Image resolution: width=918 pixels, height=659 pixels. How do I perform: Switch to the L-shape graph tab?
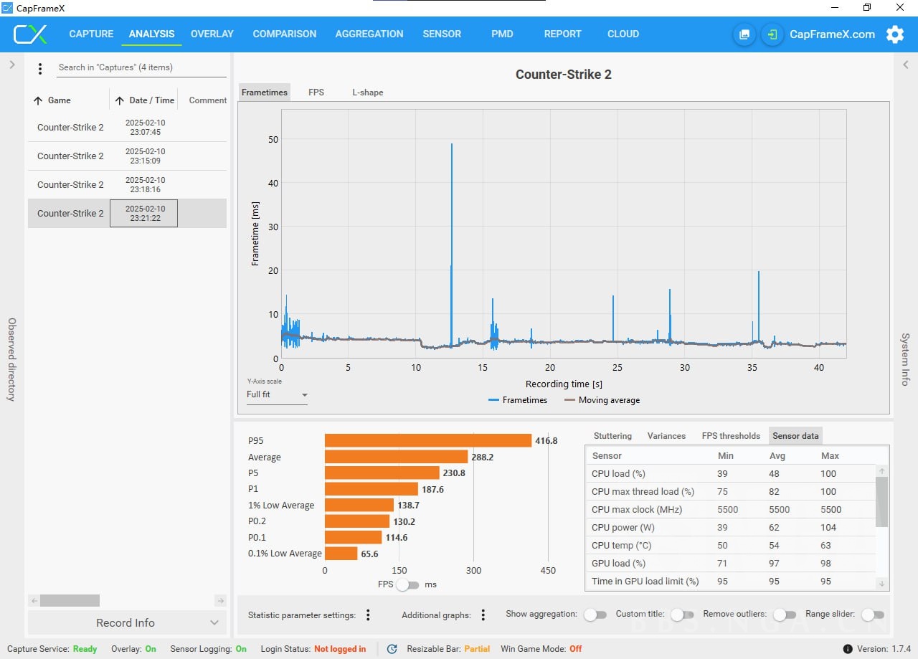click(367, 93)
